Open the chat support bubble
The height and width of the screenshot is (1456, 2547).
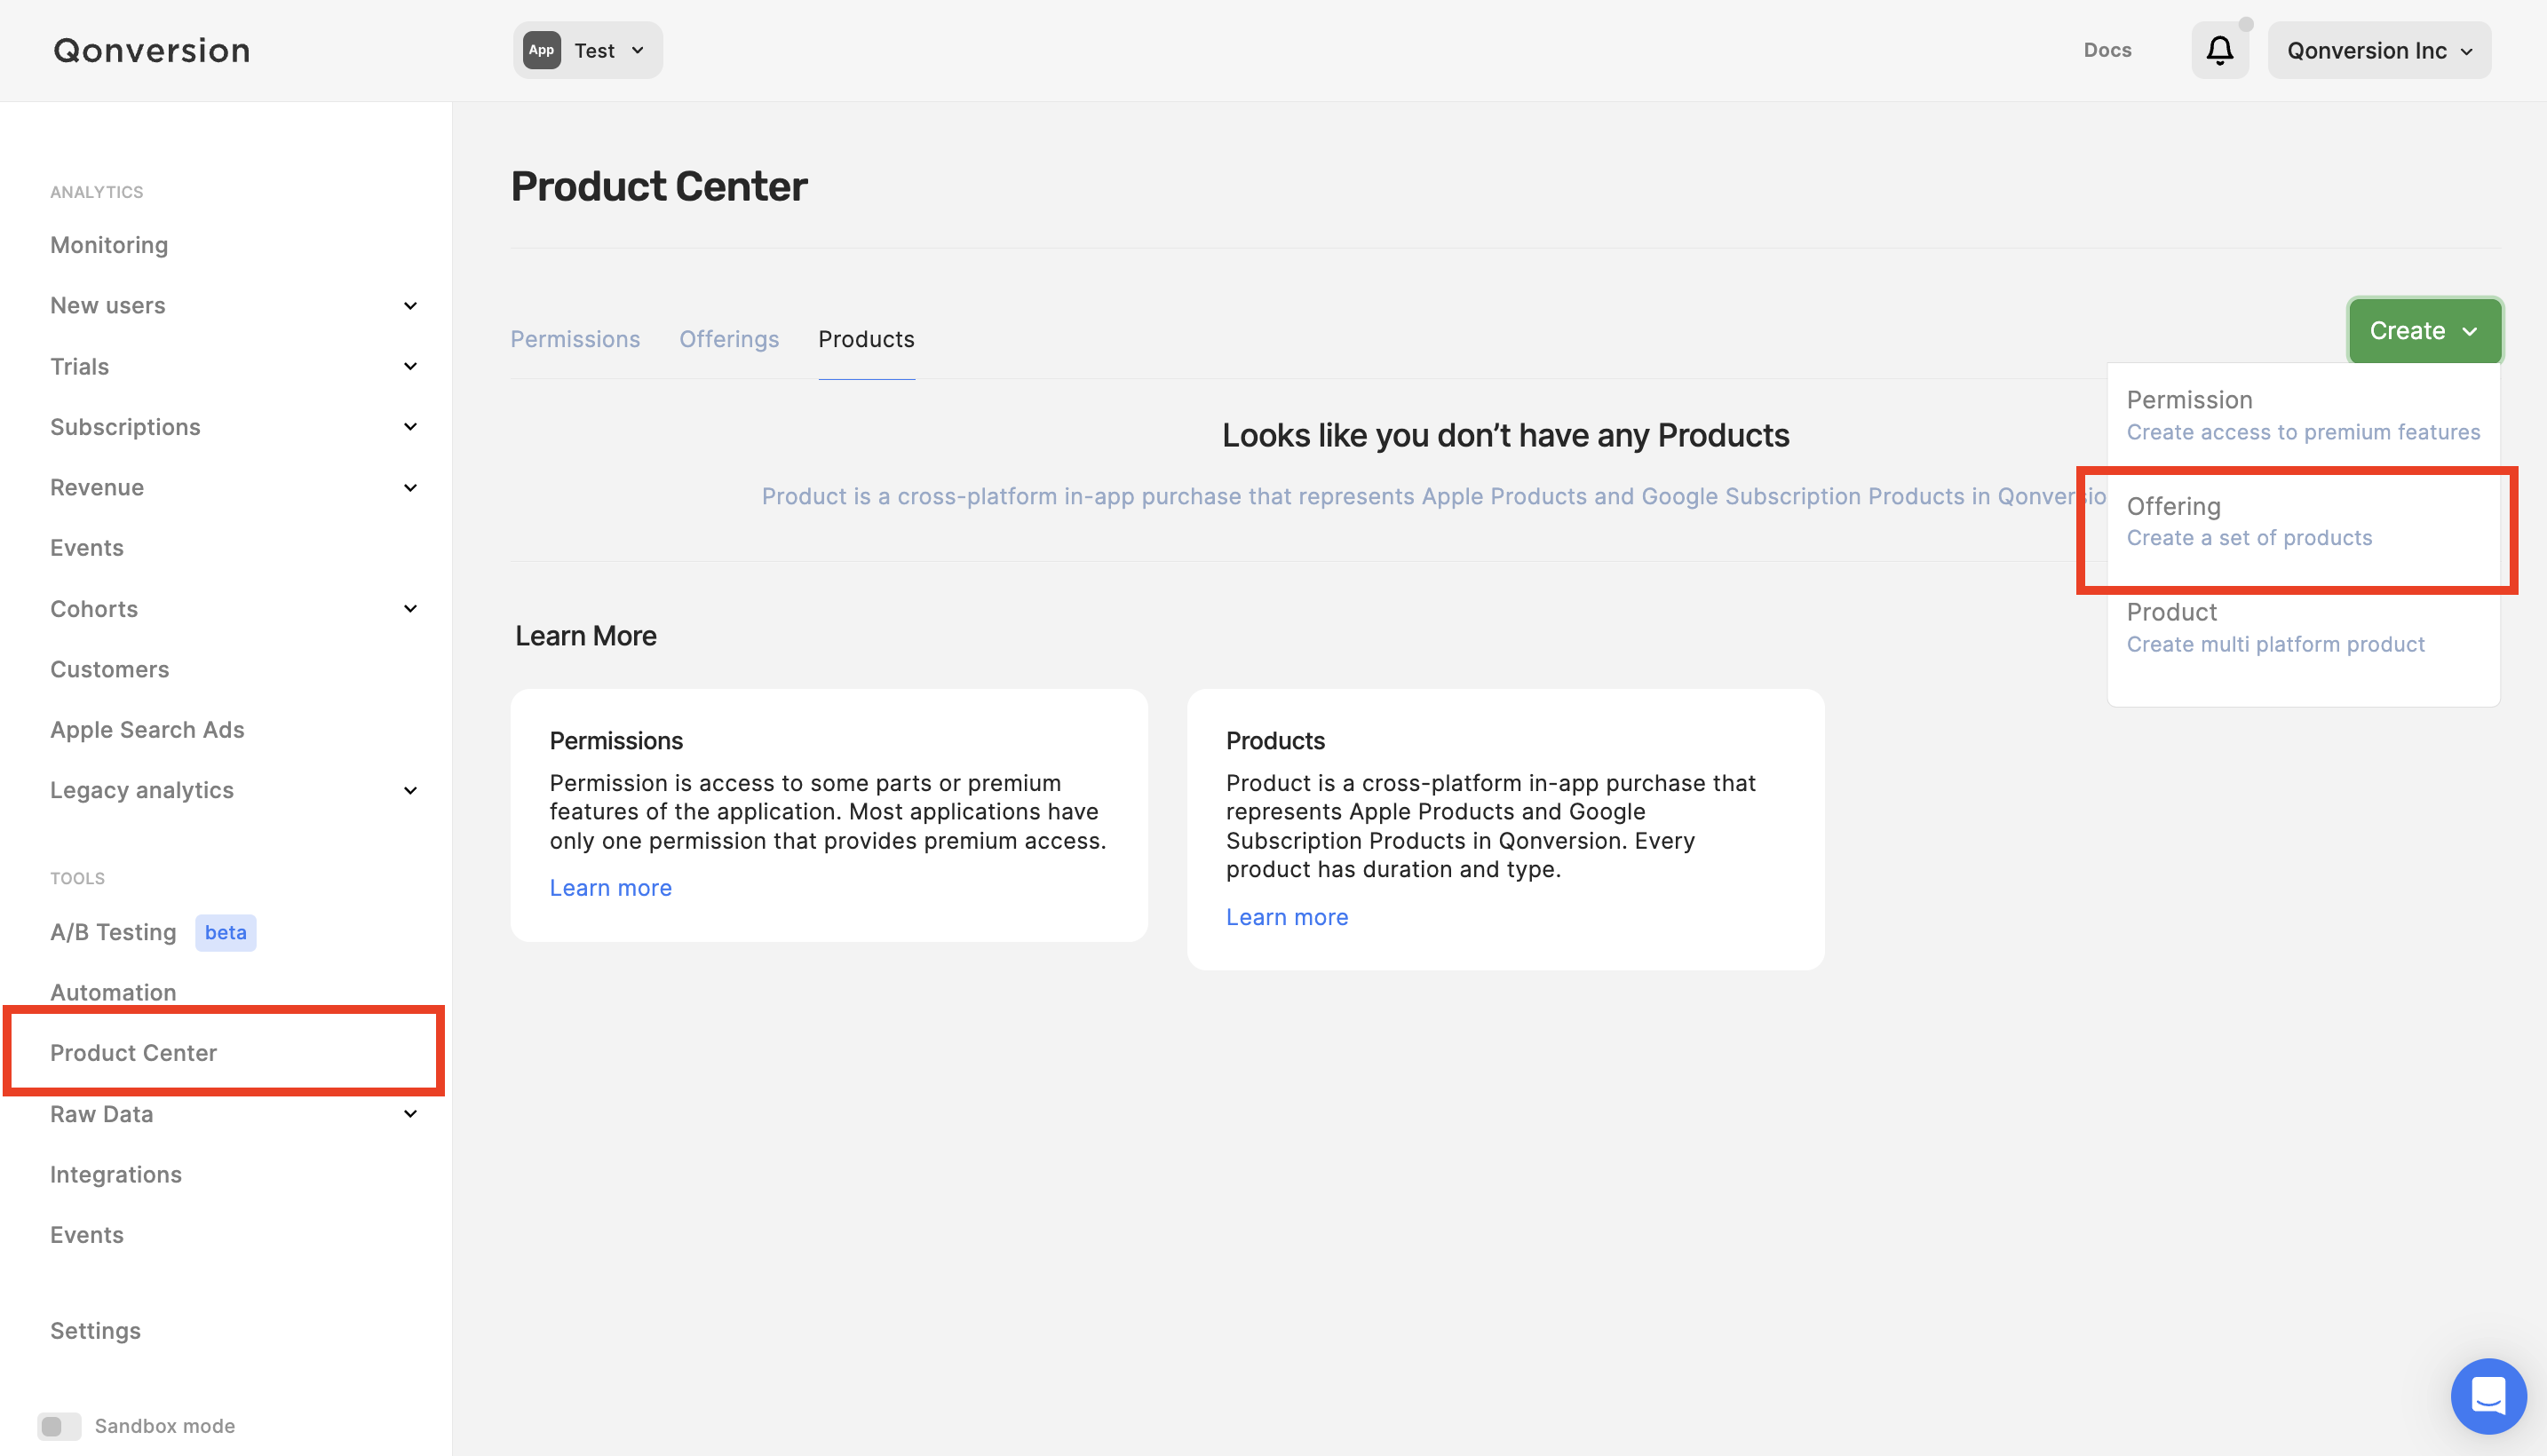click(x=2487, y=1395)
